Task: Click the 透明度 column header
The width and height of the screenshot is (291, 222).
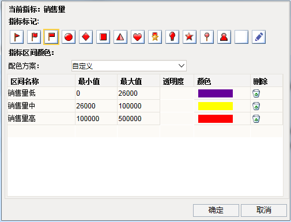Action: (x=177, y=81)
